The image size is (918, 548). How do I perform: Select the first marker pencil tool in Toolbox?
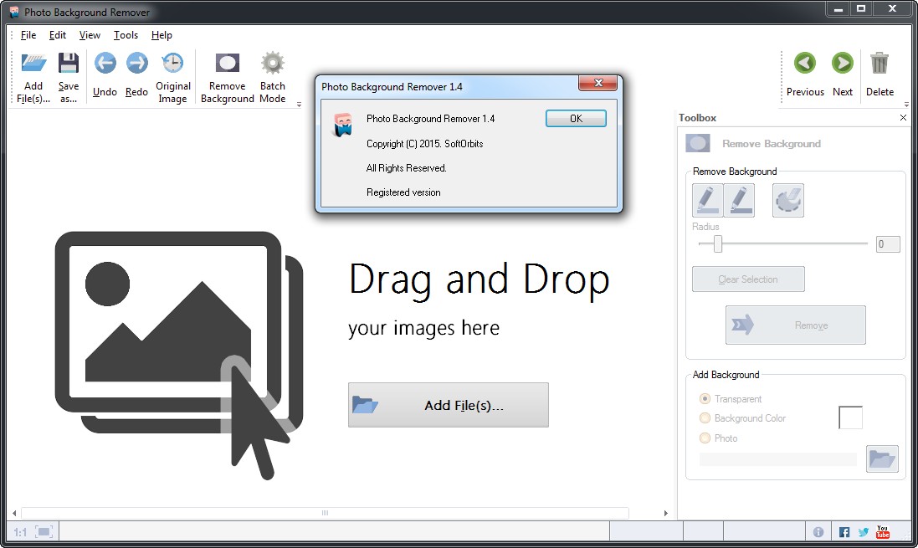click(707, 200)
